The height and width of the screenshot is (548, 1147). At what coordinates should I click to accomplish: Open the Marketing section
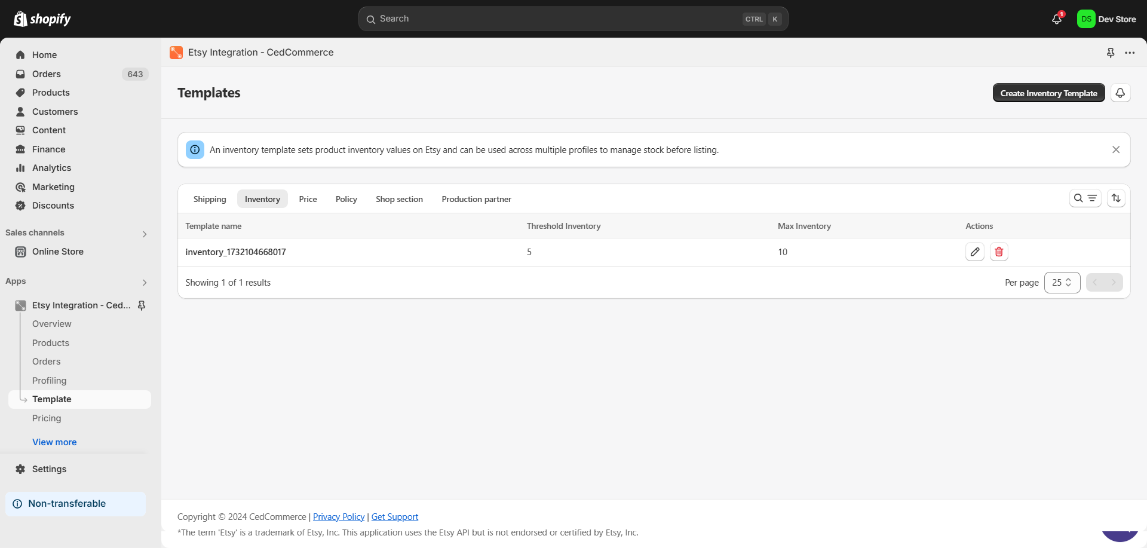(x=53, y=187)
